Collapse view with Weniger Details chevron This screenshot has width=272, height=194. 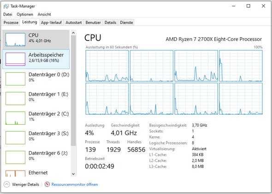click(x=6, y=184)
